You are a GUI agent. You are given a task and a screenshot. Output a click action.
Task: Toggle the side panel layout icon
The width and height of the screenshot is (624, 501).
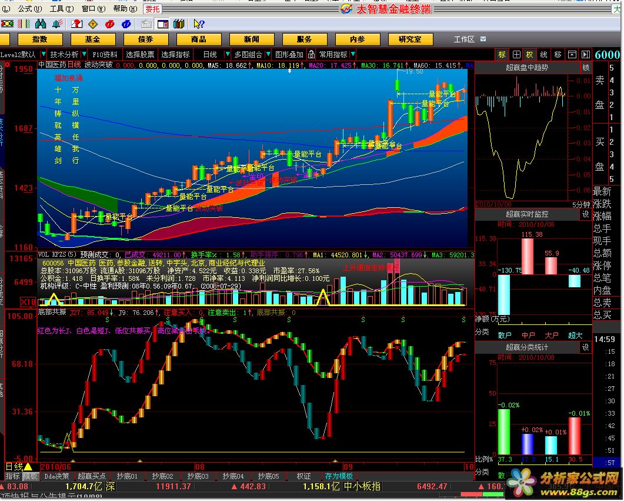tap(163, 24)
